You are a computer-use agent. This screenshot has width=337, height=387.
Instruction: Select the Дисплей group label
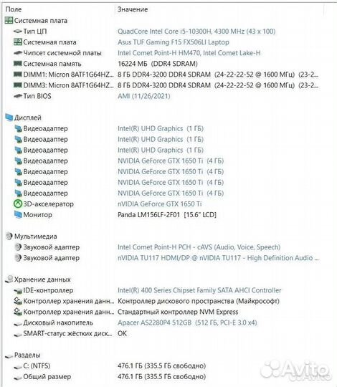(28, 118)
